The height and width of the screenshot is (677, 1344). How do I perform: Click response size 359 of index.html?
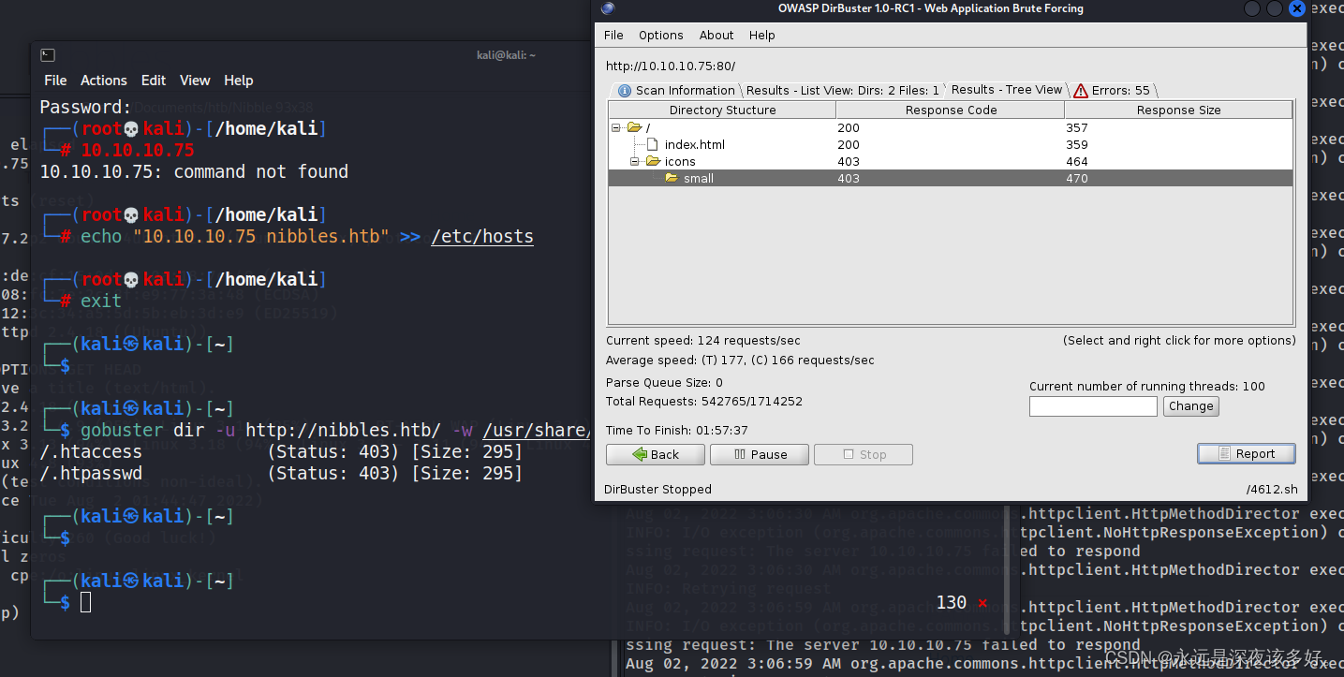[x=1076, y=144]
